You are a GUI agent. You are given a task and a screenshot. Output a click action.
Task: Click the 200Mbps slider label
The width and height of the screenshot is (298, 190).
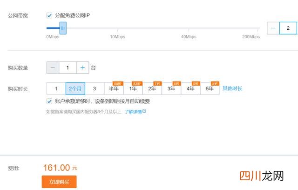251,37
